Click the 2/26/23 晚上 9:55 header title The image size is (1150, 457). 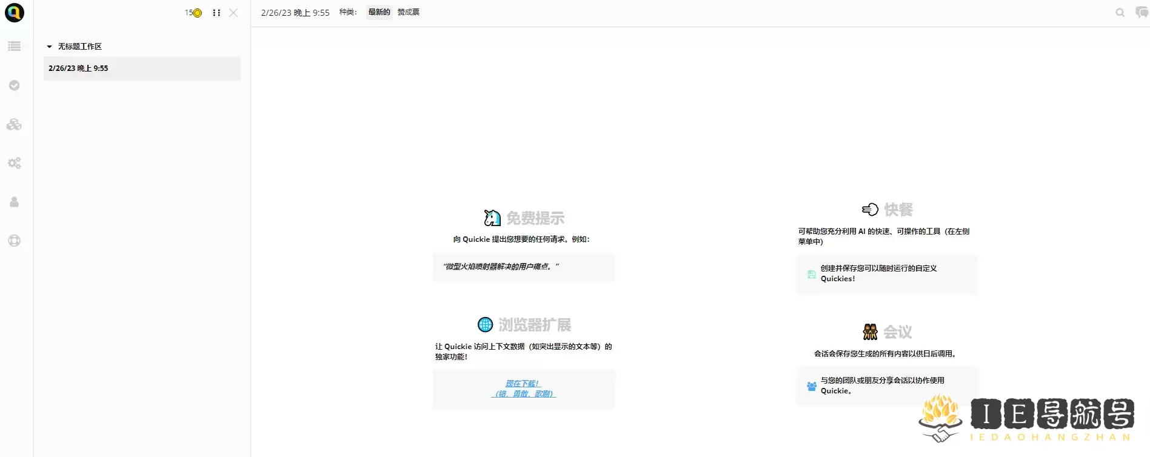tap(295, 13)
